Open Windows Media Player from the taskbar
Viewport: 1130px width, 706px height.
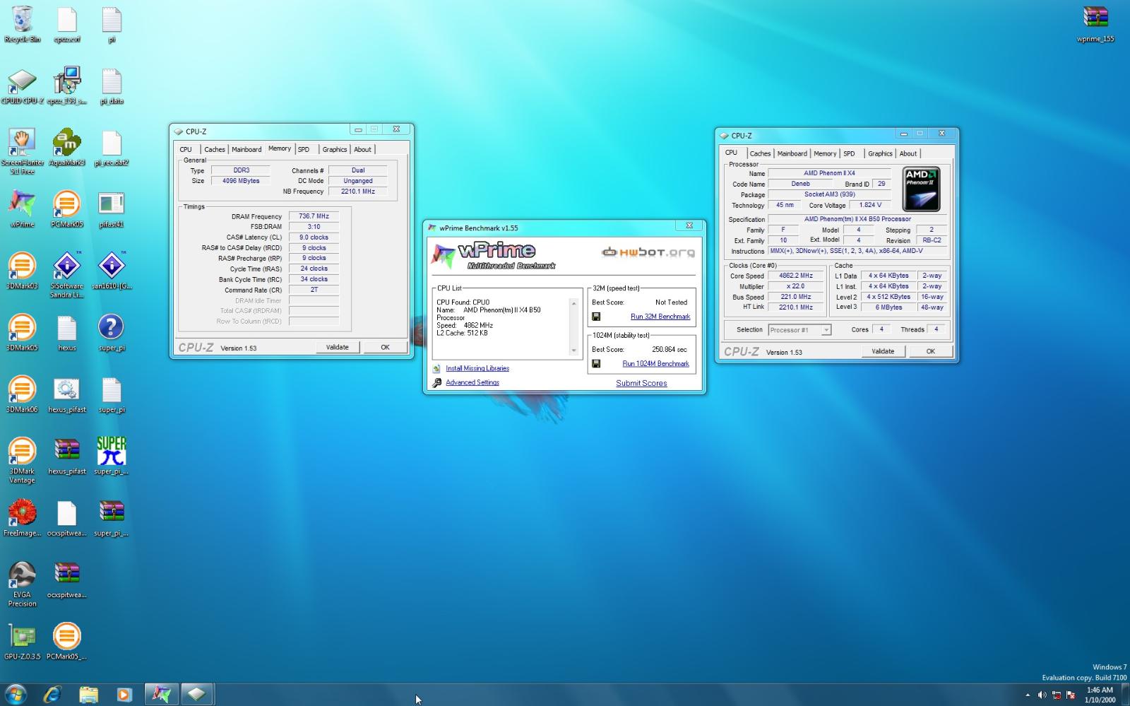coord(124,694)
